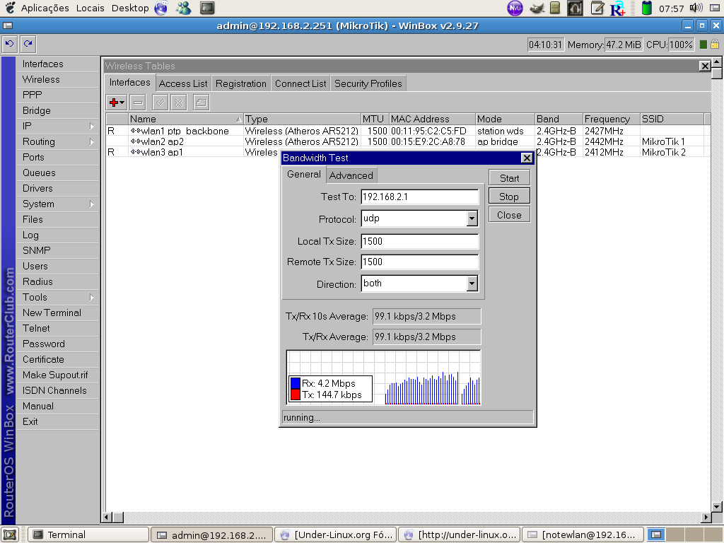
Task: Click the blue Rx legend color box
Action: pyautogui.click(x=296, y=383)
